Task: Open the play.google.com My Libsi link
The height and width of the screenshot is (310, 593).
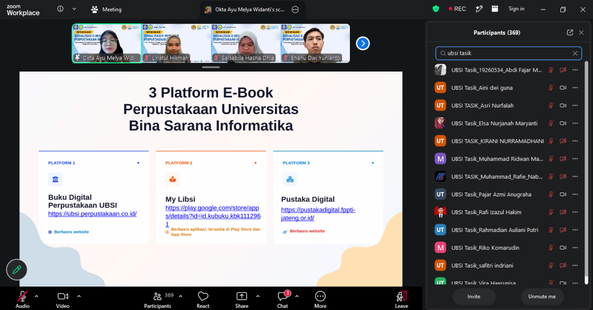Action: point(213,216)
